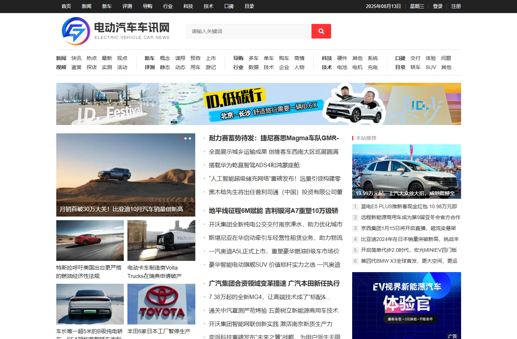Open article 搭载华为乾崑智驾ADS4和鸿蒙座舱
The image size is (517, 339).
click(x=254, y=165)
